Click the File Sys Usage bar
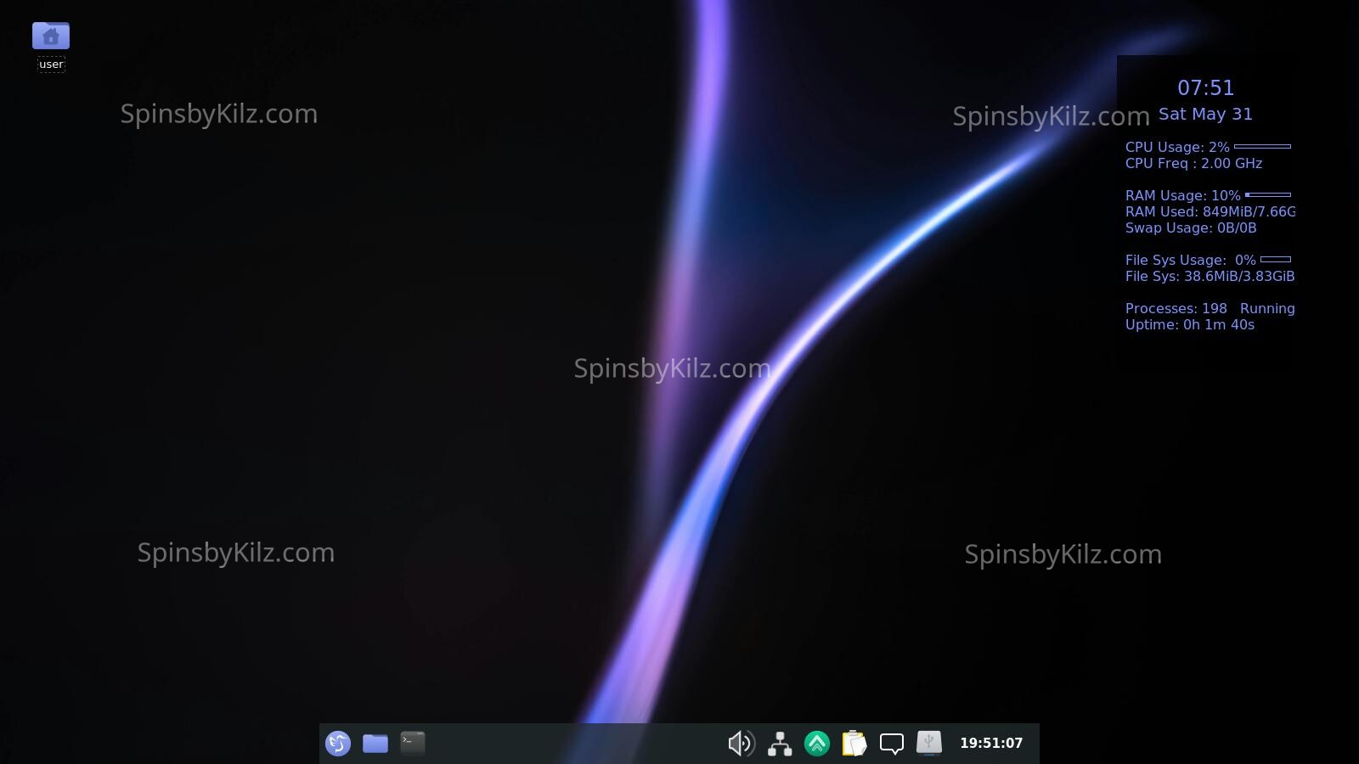This screenshot has height=764, width=1359. (x=1275, y=260)
